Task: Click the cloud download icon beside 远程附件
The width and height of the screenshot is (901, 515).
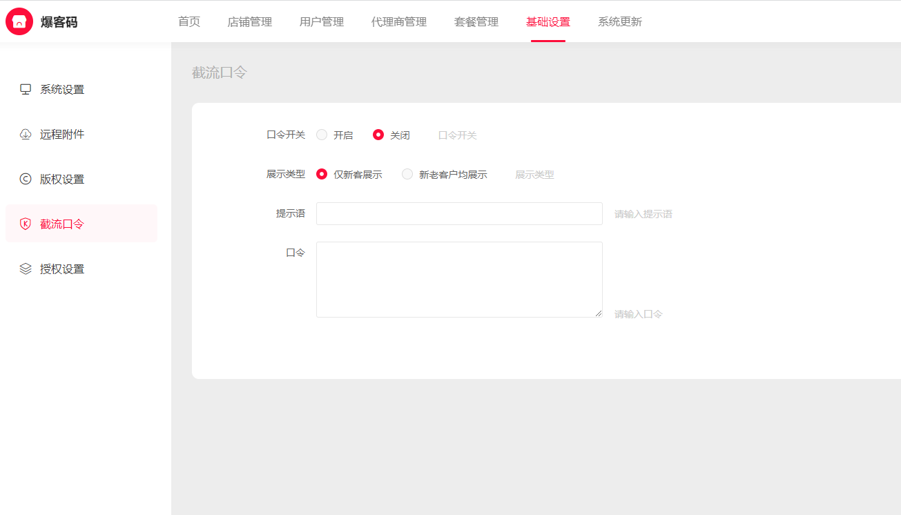Action: pos(26,134)
